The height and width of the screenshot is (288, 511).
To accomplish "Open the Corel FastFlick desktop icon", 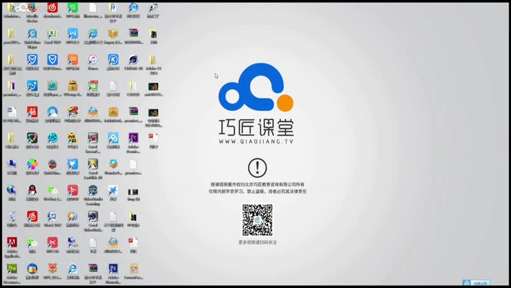I will [x=93, y=164].
